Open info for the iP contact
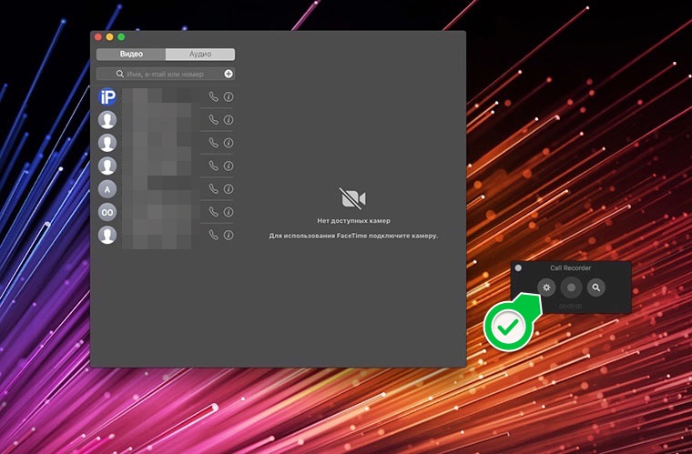The height and width of the screenshot is (454, 692). click(x=229, y=96)
